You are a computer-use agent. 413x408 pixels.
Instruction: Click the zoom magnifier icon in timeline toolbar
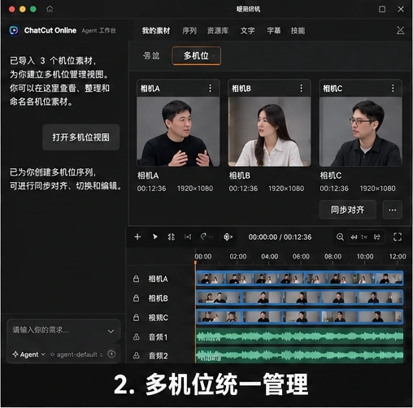(x=340, y=237)
